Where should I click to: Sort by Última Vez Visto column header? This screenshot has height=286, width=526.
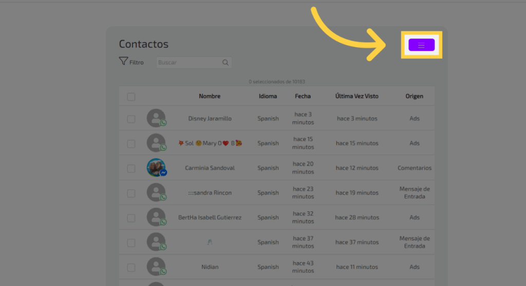coord(357,96)
